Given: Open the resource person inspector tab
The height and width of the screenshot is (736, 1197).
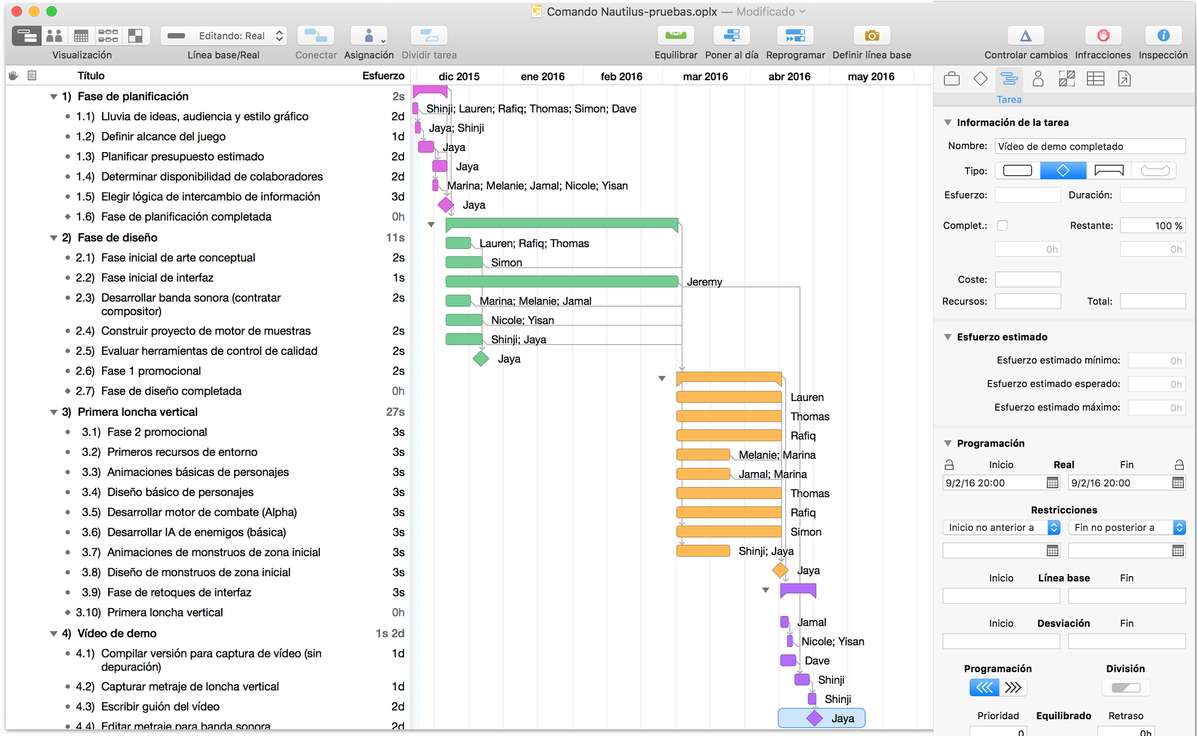Looking at the screenshot, I should tap(1038, 79).
